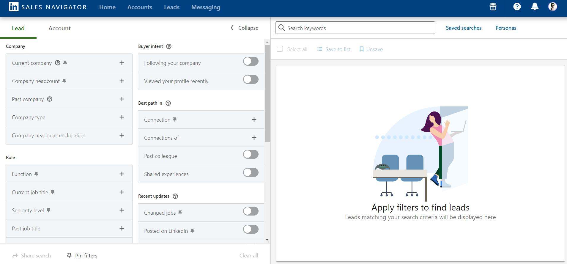The height and width of the screenshot is (264, 567).
Task: Click the help icon beside Recent updates
Action: click(x=175, y=196)
